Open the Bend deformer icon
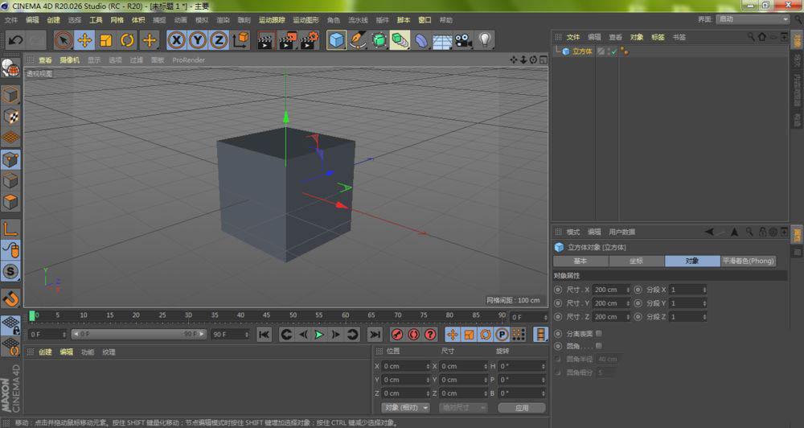 tap(421, 40)
